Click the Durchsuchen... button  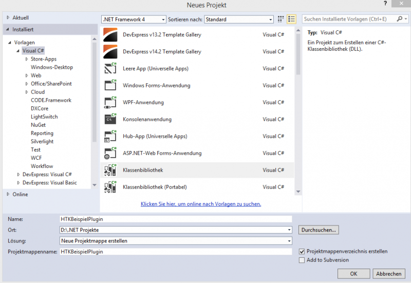tap(319, 230)
